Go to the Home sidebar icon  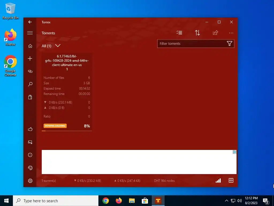pyautogui.click(x=30, y=46)
